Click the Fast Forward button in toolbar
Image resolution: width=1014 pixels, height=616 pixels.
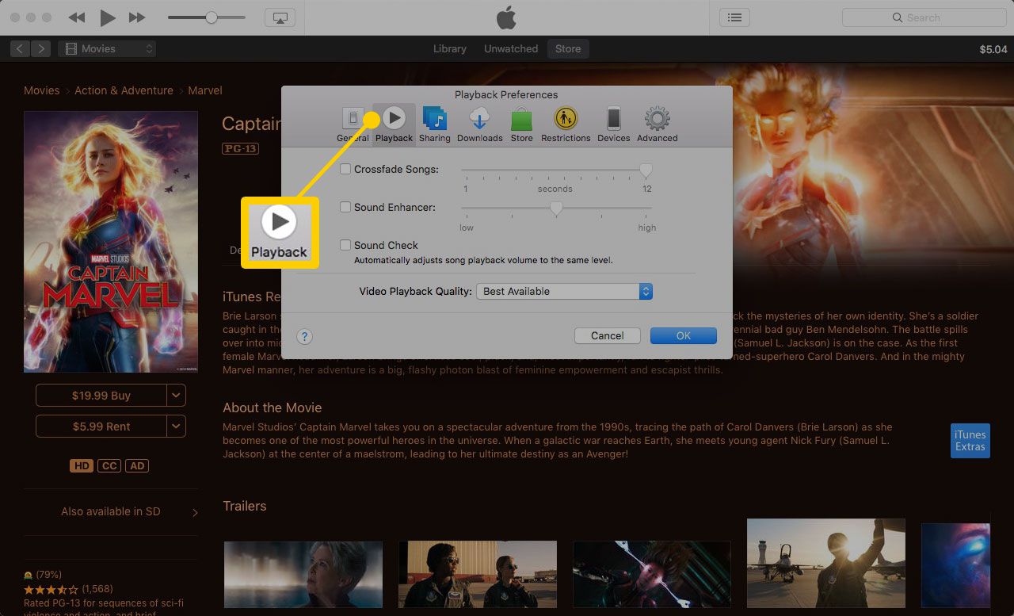coord(137,17)
